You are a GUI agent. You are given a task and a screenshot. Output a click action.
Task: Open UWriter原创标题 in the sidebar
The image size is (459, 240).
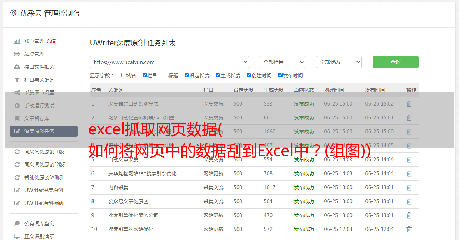coord(44,203)
